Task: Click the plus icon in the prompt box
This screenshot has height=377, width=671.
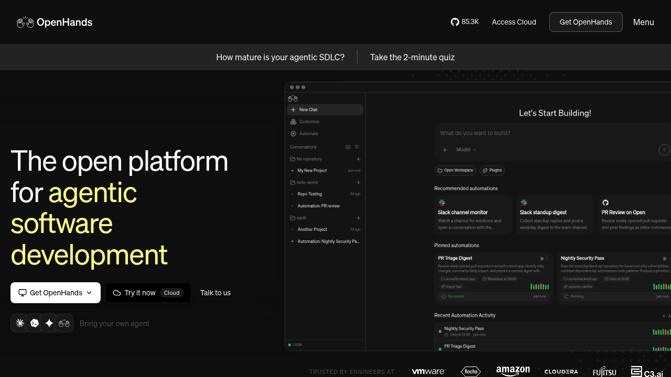Action: pos(445,150)
